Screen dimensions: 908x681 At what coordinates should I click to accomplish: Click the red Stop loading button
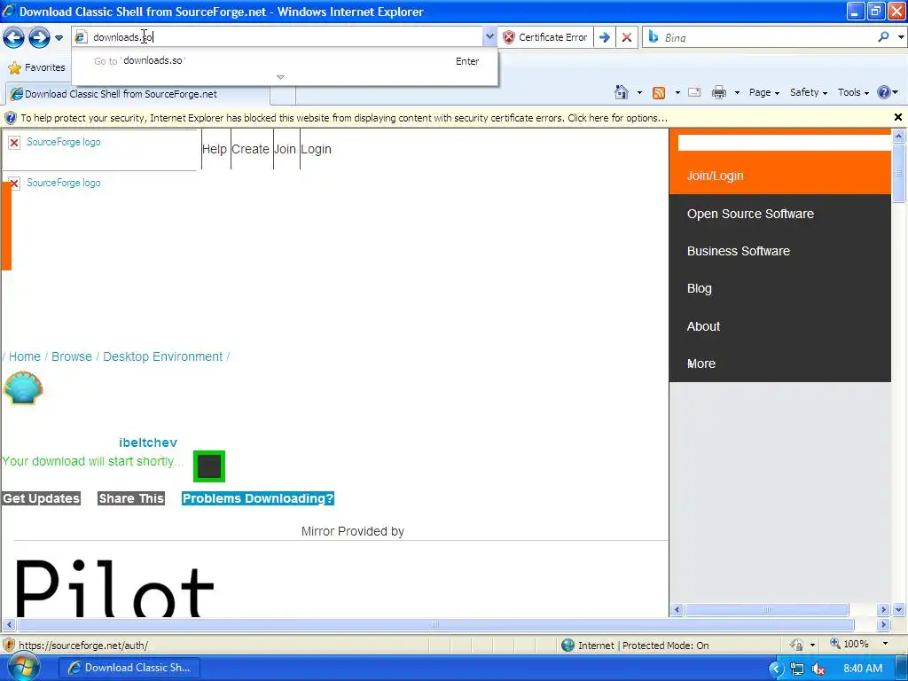tap(627, 37)
